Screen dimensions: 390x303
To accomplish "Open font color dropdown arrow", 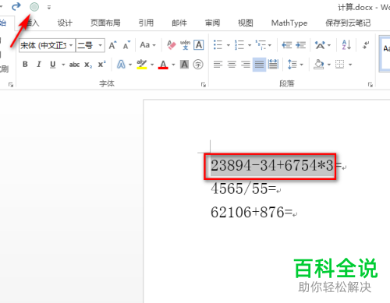I will pos(173,65).
